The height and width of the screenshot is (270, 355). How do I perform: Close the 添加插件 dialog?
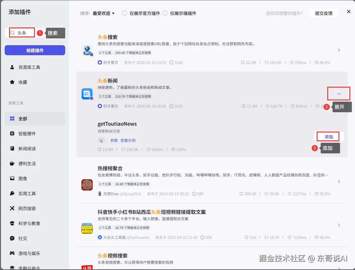click(349, 12)
